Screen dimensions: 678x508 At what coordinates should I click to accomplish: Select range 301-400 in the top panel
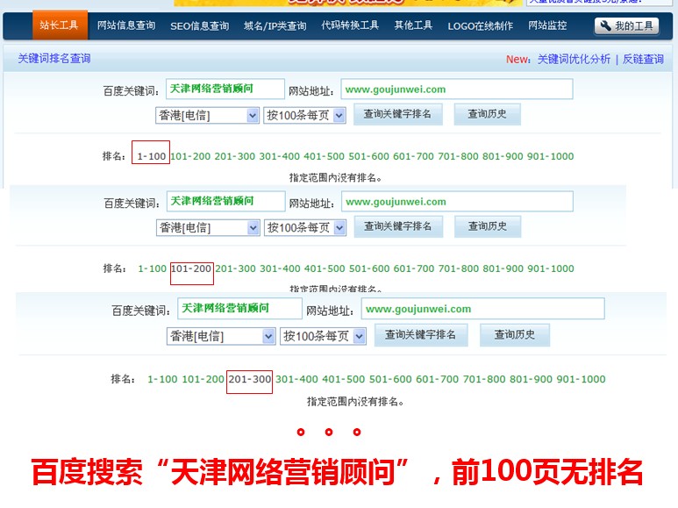click(279, 156)
